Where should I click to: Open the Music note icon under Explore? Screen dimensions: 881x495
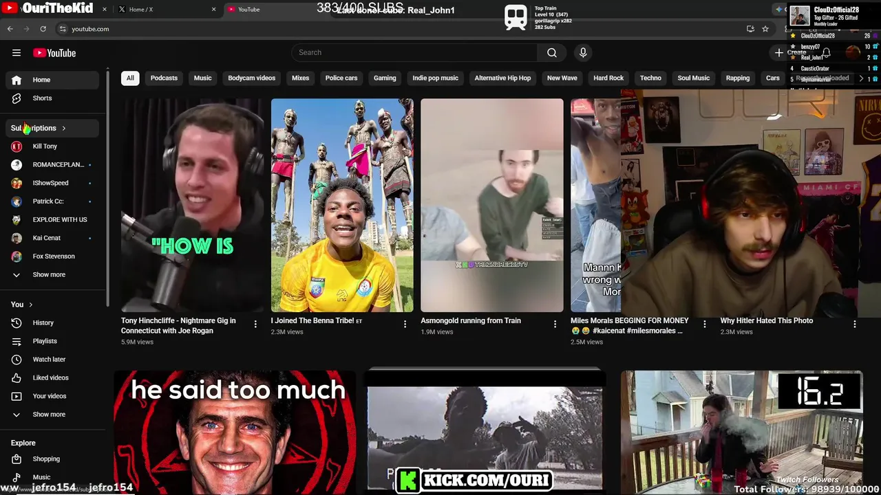tap(17, 477)
